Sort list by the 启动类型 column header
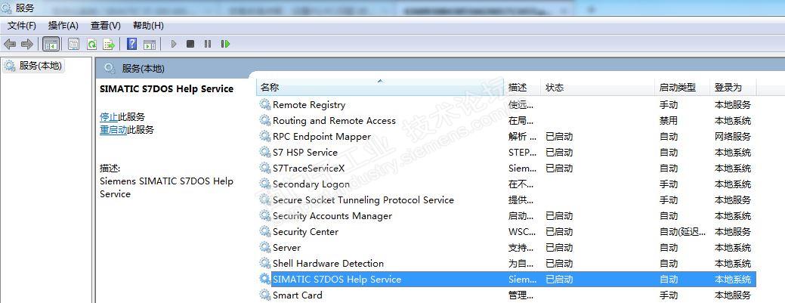785x303 pixels. coord(677,88)
